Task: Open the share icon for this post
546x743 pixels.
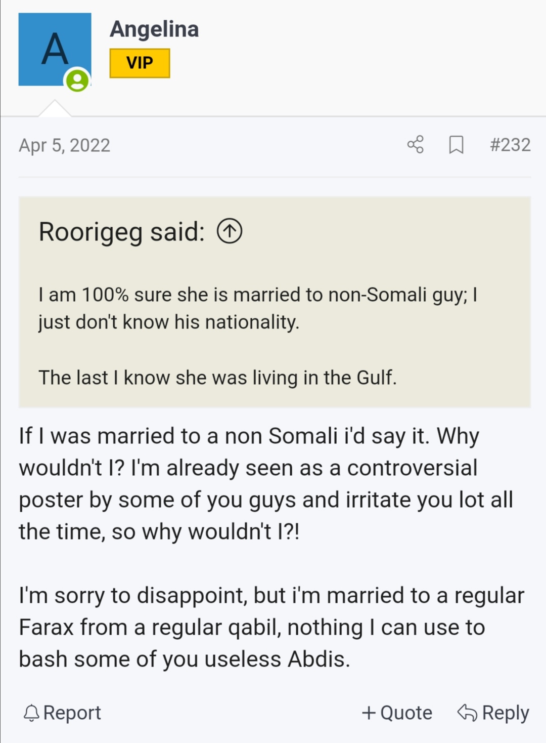Action: 415,145
